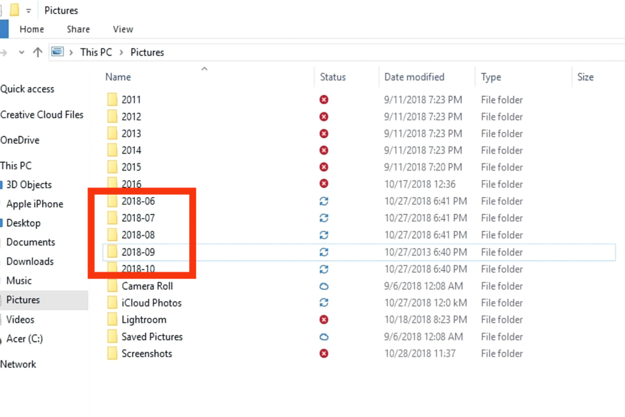Viewport: 625px width, 417px height.
Task: Click the iCloud Photos folder icon
Action: click(x=112, y=303)
